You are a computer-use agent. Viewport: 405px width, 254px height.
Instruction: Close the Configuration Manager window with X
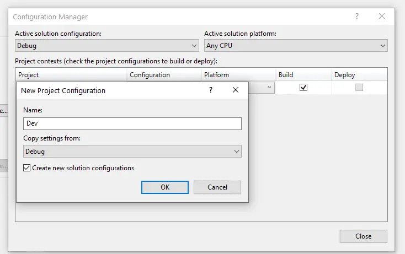tap(381, 17)
